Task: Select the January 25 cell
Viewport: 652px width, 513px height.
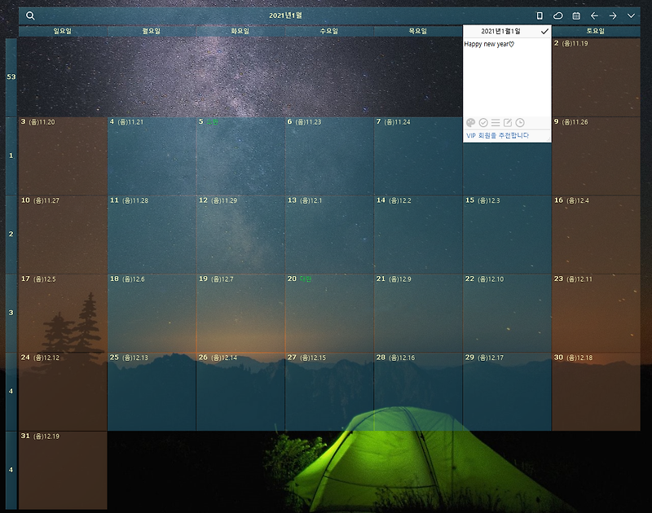Action: [x=152, y=392]
